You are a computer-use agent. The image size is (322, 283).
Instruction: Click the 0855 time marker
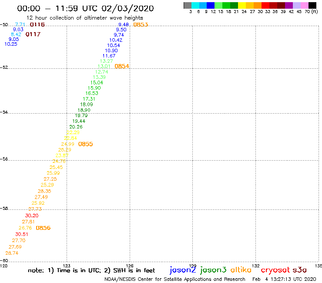click(85, 144)
